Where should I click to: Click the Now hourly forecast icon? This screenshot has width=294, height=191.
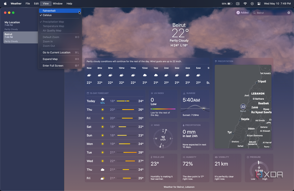[89, 75]
